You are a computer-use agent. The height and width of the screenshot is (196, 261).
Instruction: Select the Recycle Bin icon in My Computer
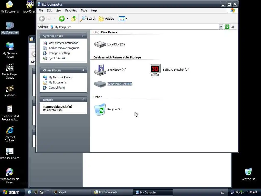[x=100, y=109]
